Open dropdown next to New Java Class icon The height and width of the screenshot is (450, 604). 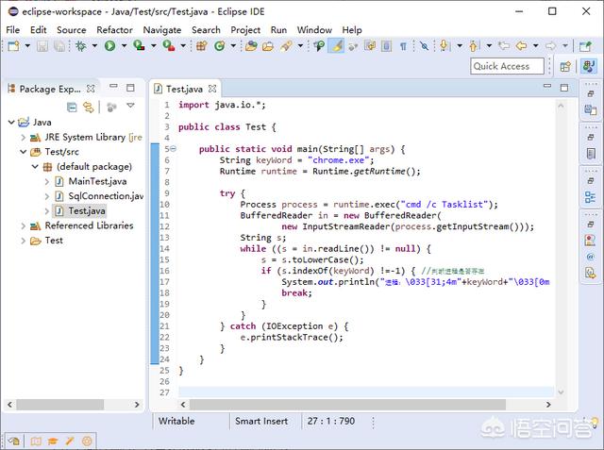click(x=233, y=46)
